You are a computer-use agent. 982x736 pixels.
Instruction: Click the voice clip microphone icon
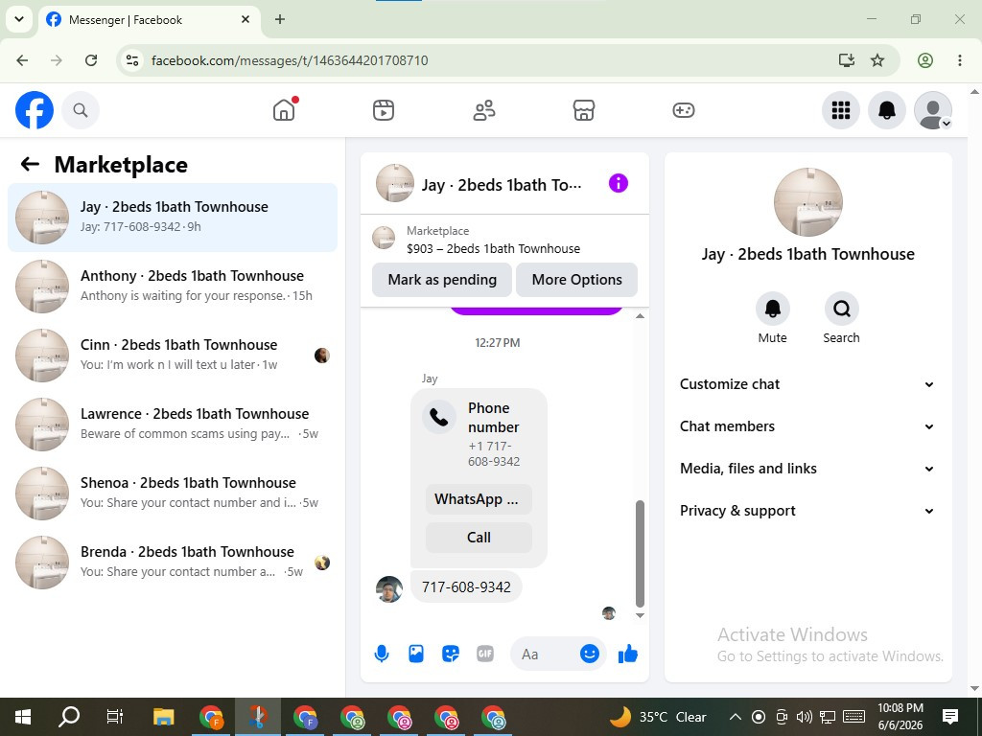click(382, 654)
